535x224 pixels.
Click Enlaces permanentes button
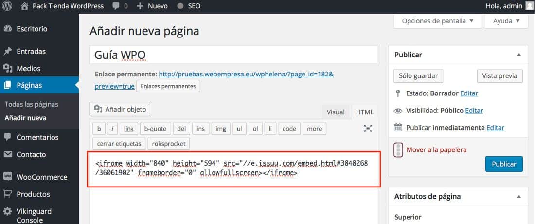tap(168, 86)
